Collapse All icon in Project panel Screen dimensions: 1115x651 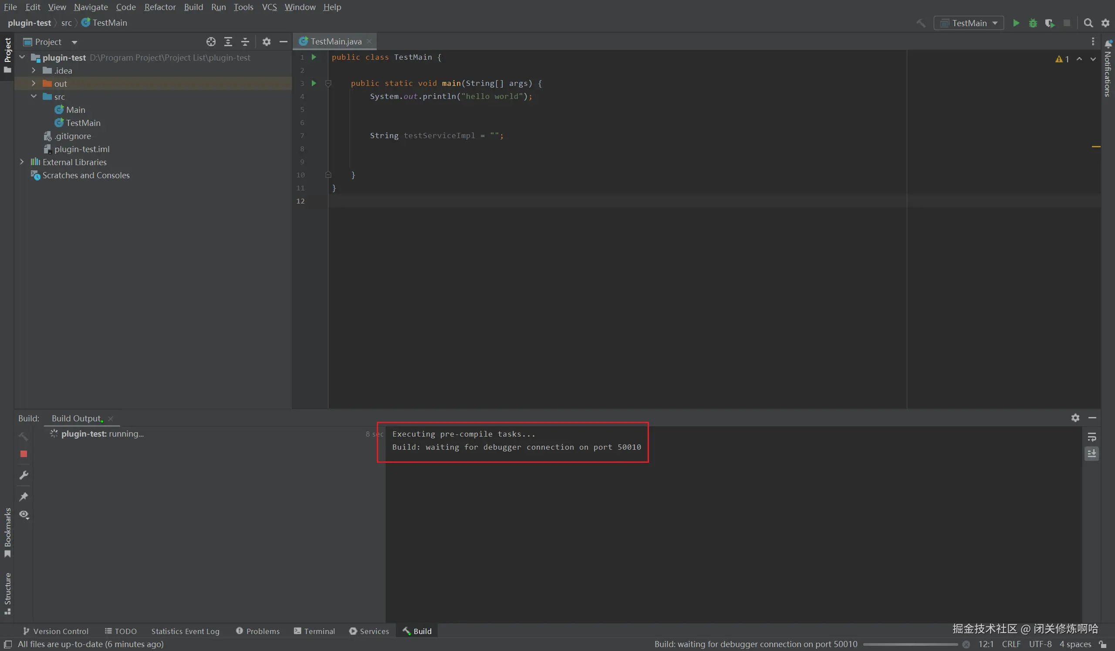245,41
